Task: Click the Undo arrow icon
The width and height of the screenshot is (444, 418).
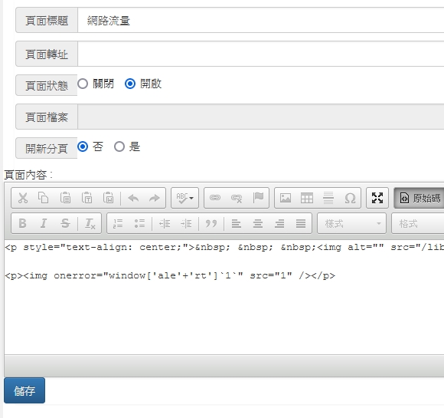Action: point(133,198)
